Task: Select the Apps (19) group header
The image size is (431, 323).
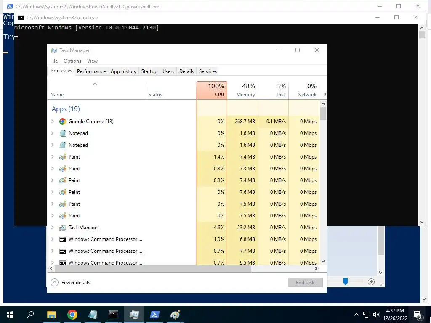Action: [66, 109]
